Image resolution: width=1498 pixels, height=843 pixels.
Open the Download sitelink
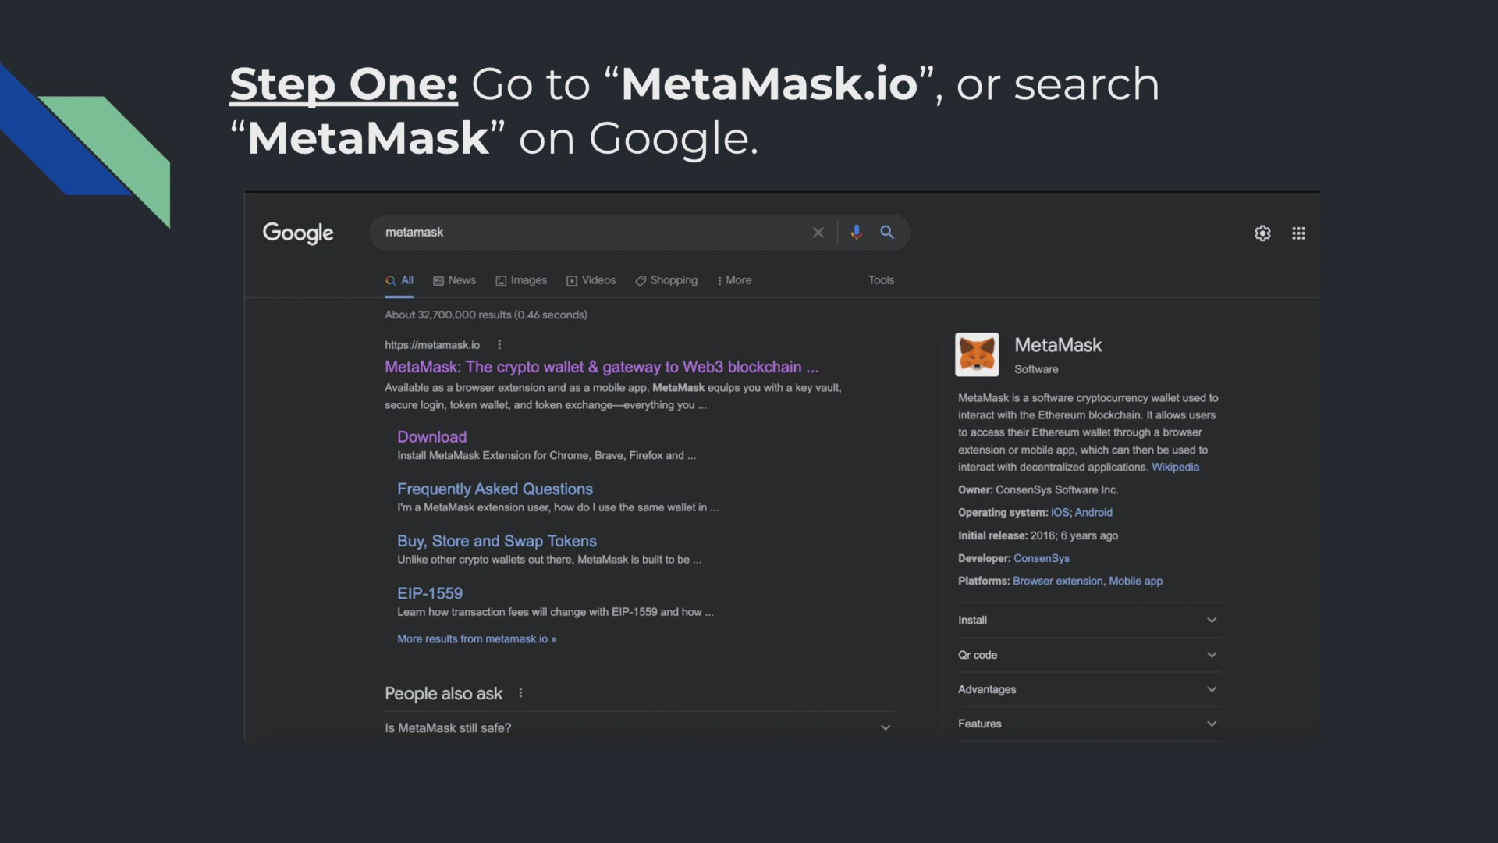tap(431, 437)
